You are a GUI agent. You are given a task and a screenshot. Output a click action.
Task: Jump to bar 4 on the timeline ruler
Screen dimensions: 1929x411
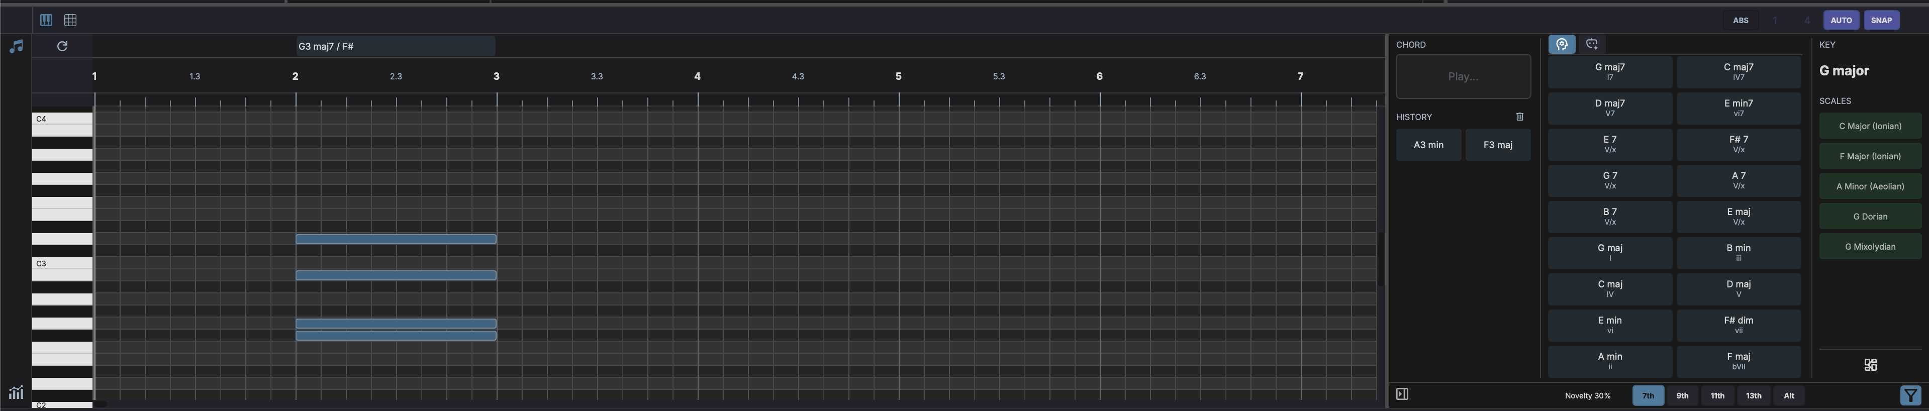pyautogui.click(x=697, y=75)
